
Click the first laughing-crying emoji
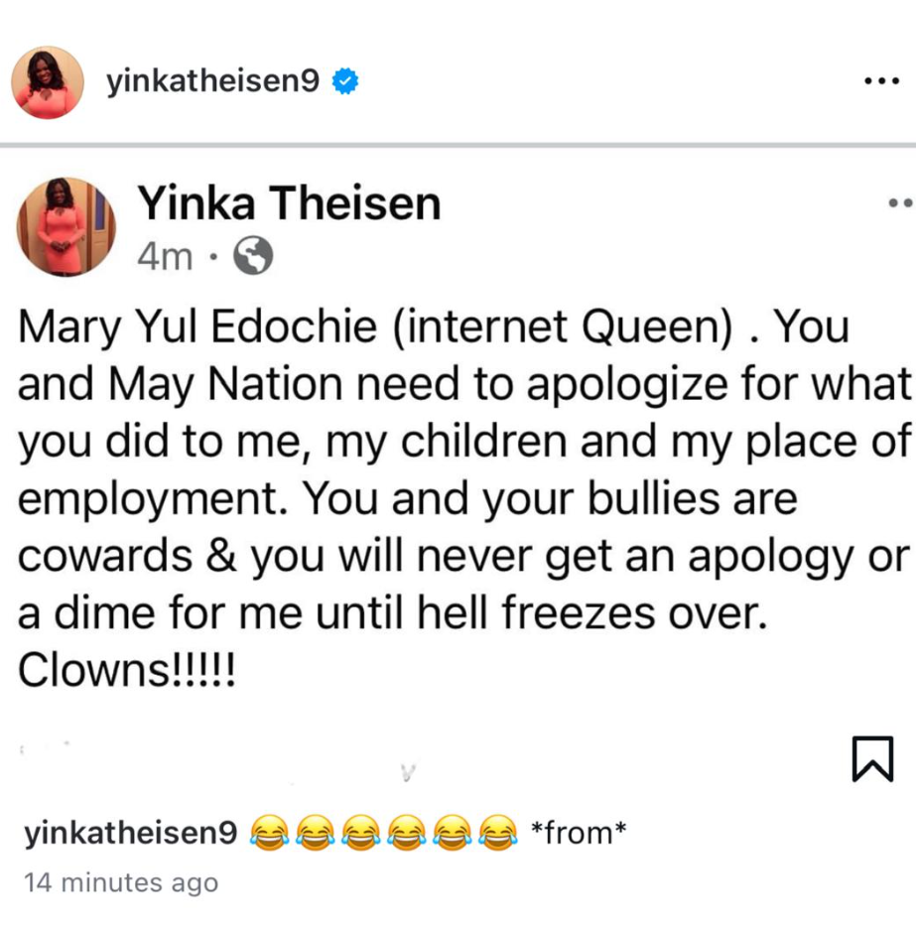(270, 832)
